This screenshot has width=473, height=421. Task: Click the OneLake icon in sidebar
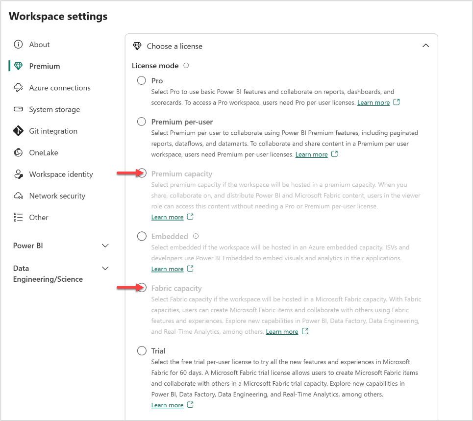[x=19, y=152]
